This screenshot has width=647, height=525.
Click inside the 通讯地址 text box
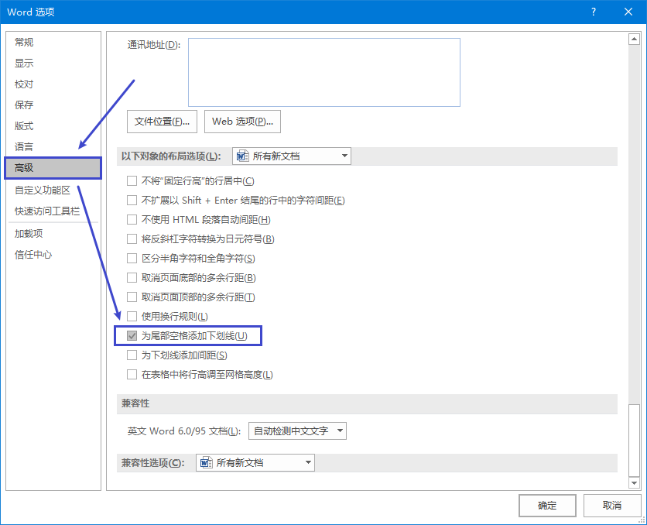pos(324,73)
